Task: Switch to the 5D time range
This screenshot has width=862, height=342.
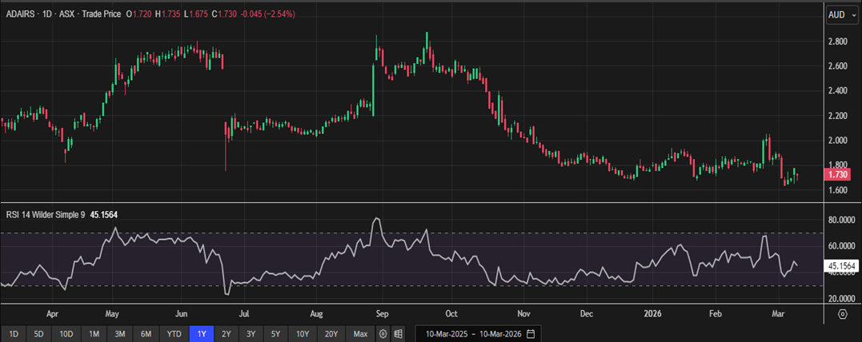Action: click(x=40, y=332)
